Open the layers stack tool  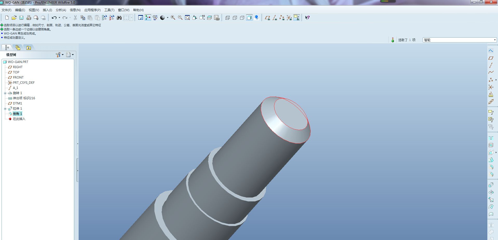pos(209,18)
